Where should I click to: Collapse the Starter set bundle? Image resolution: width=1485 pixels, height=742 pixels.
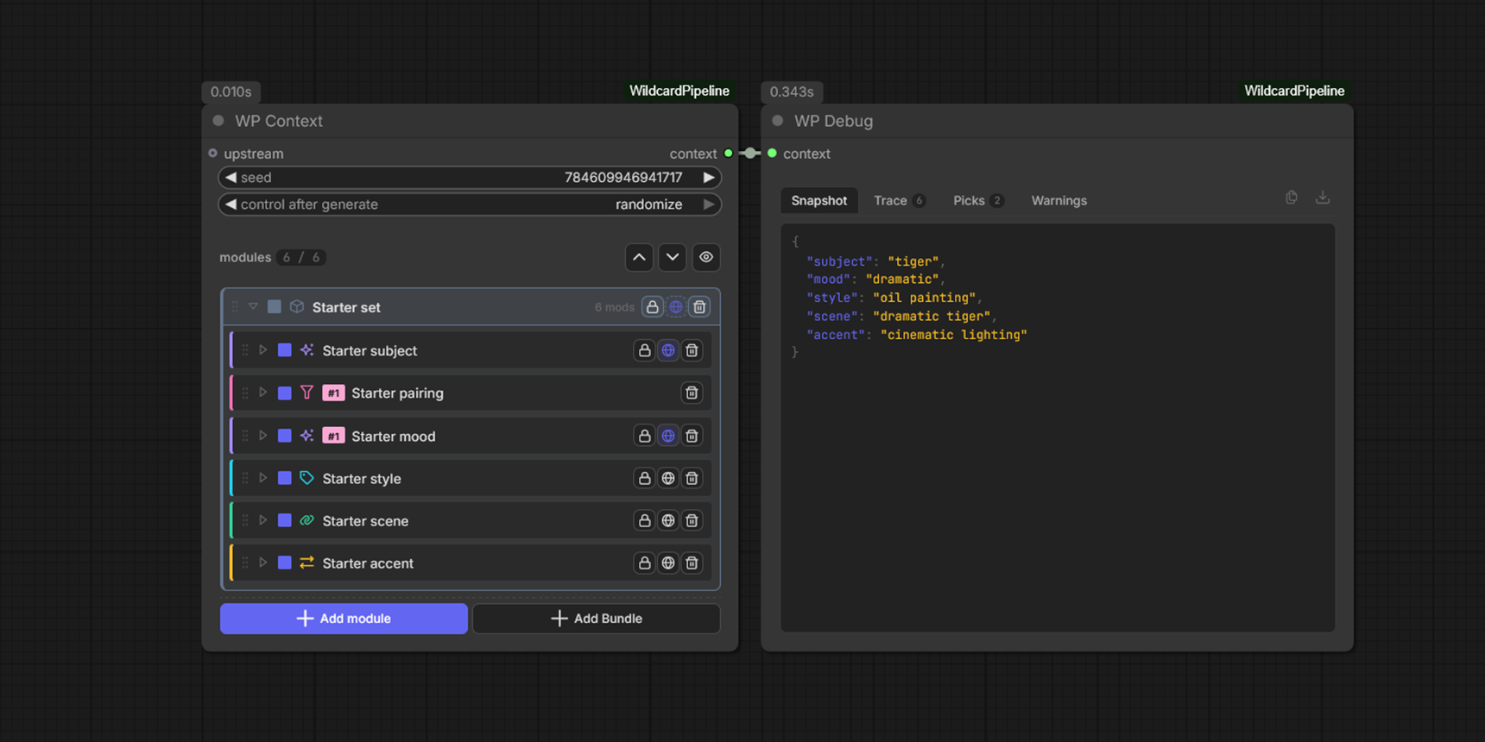(x=253, y=306)
